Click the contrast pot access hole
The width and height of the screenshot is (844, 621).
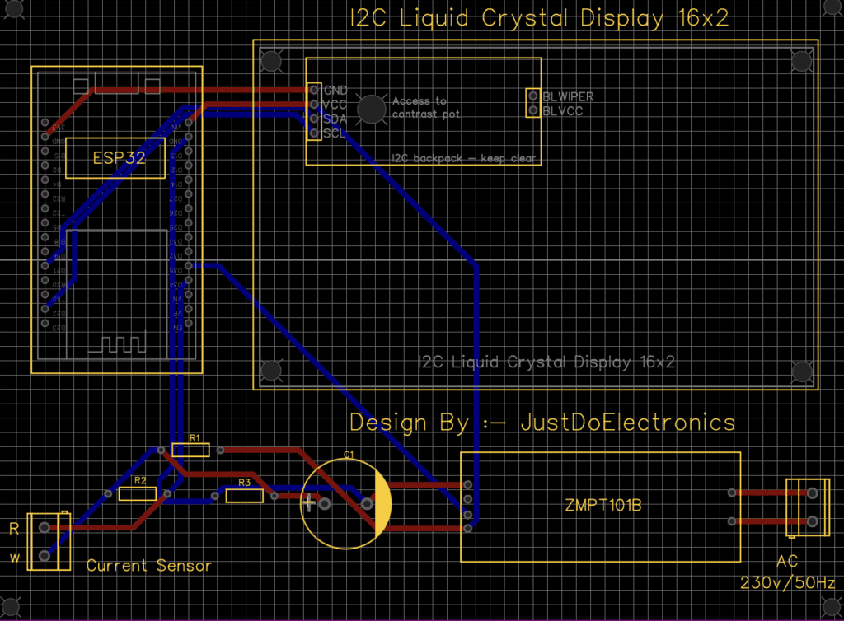click(x=372, y=110)
